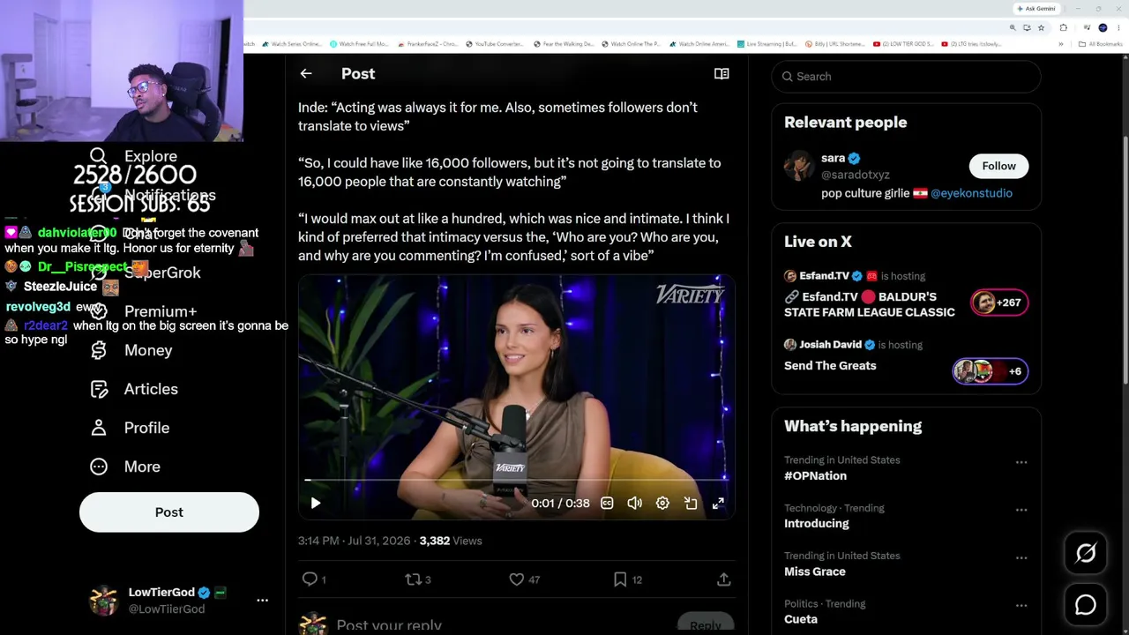Viewport: 1129px width, 635px height.
Task: Open the +6 listeners badge
Action: (990, 371)
